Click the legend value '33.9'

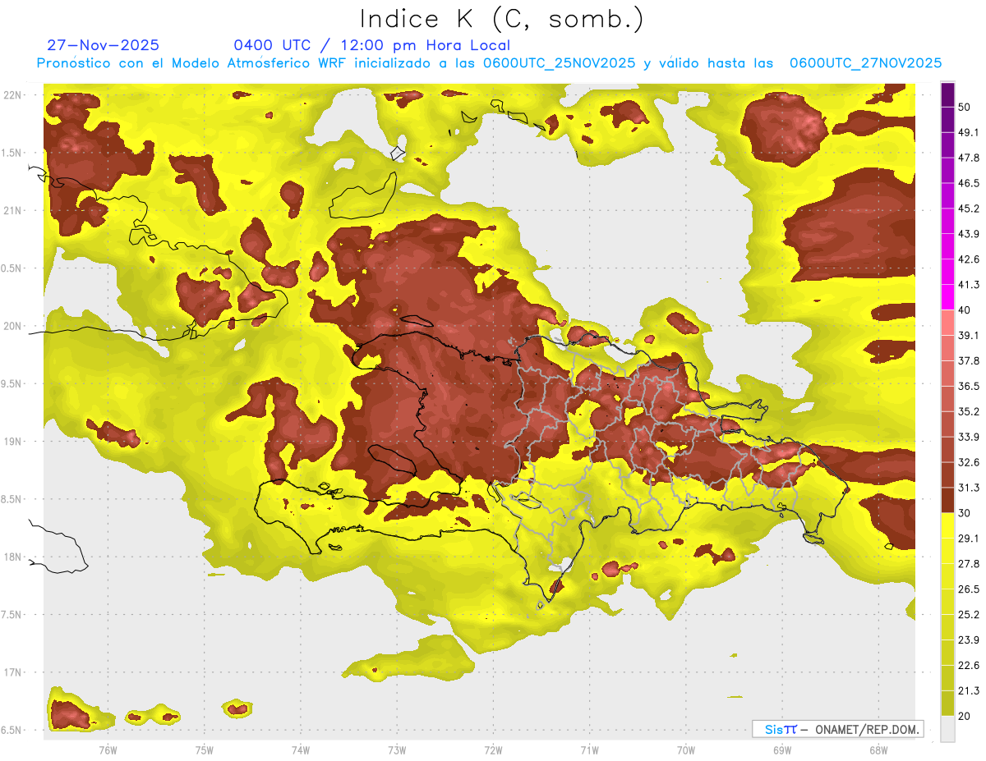(969, 437)
